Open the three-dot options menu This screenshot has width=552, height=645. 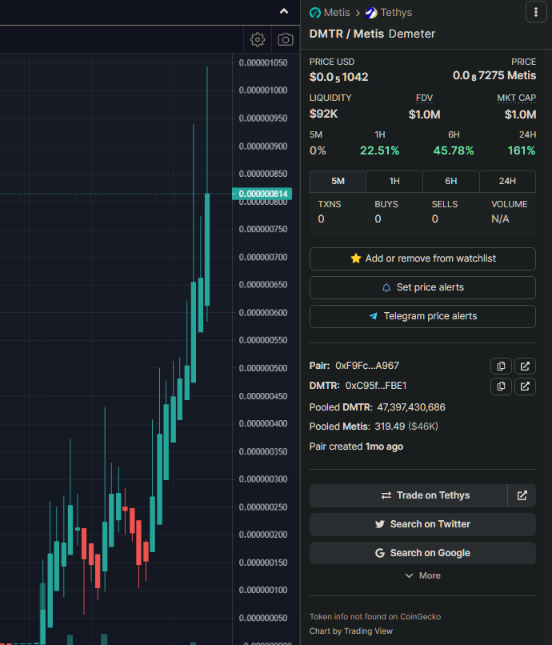tap(535, 12)
